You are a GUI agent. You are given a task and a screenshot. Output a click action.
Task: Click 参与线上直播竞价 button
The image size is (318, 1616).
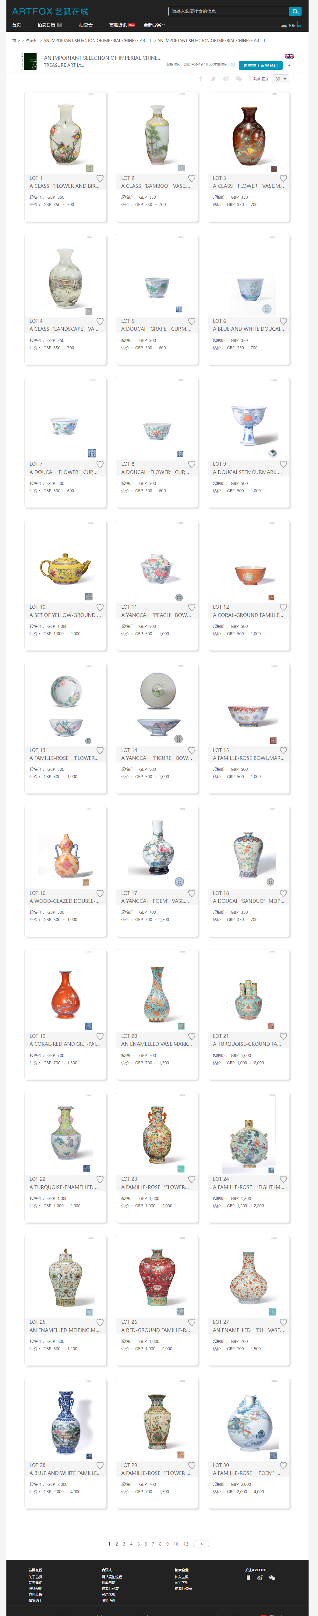tap(260, 65)
